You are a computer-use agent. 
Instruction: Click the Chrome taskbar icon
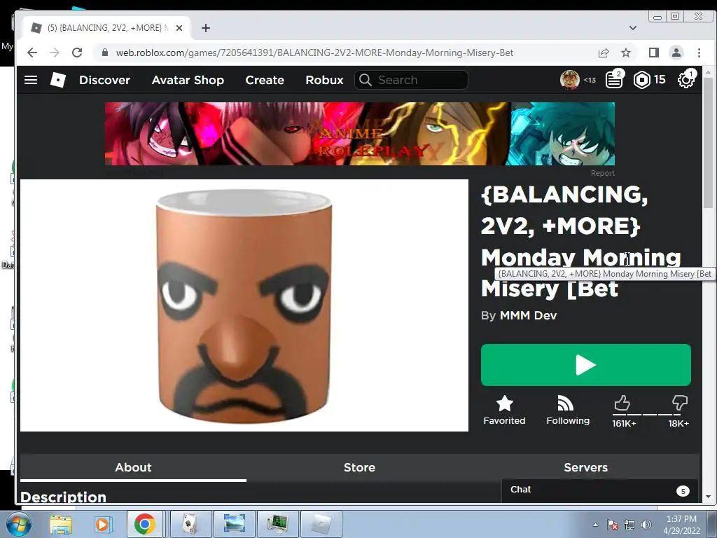[144, 524]
